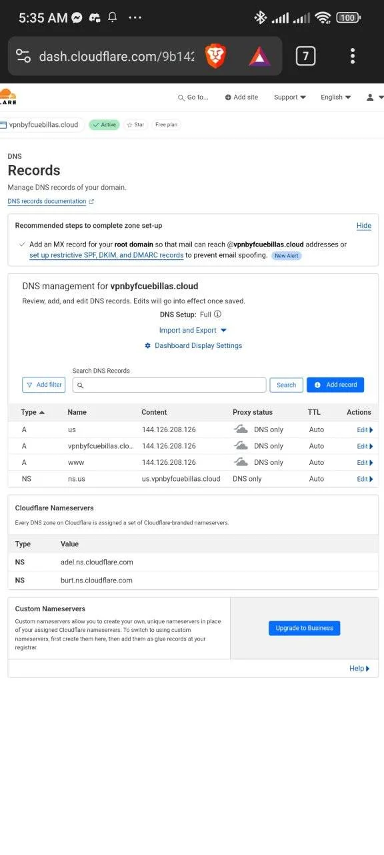Viewport: 384px width, 855px height.
Task: Expand Edit for vpnbyfcuebillas.clo... record
Action: click(365, 446)
